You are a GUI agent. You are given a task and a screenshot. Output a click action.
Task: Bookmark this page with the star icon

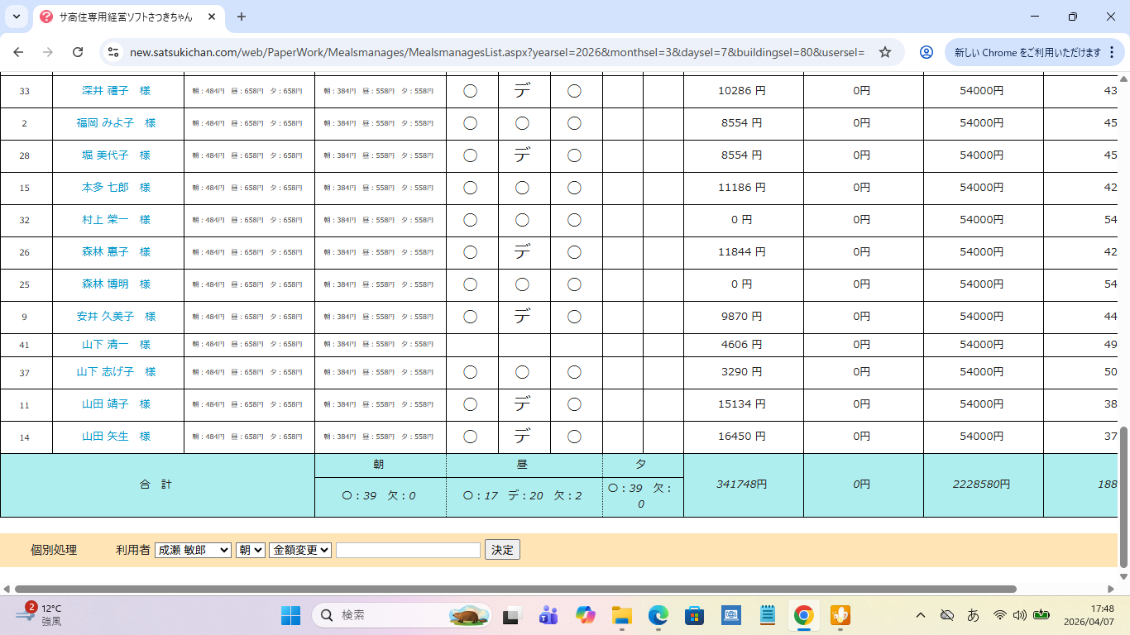click(x=884, y=52)
